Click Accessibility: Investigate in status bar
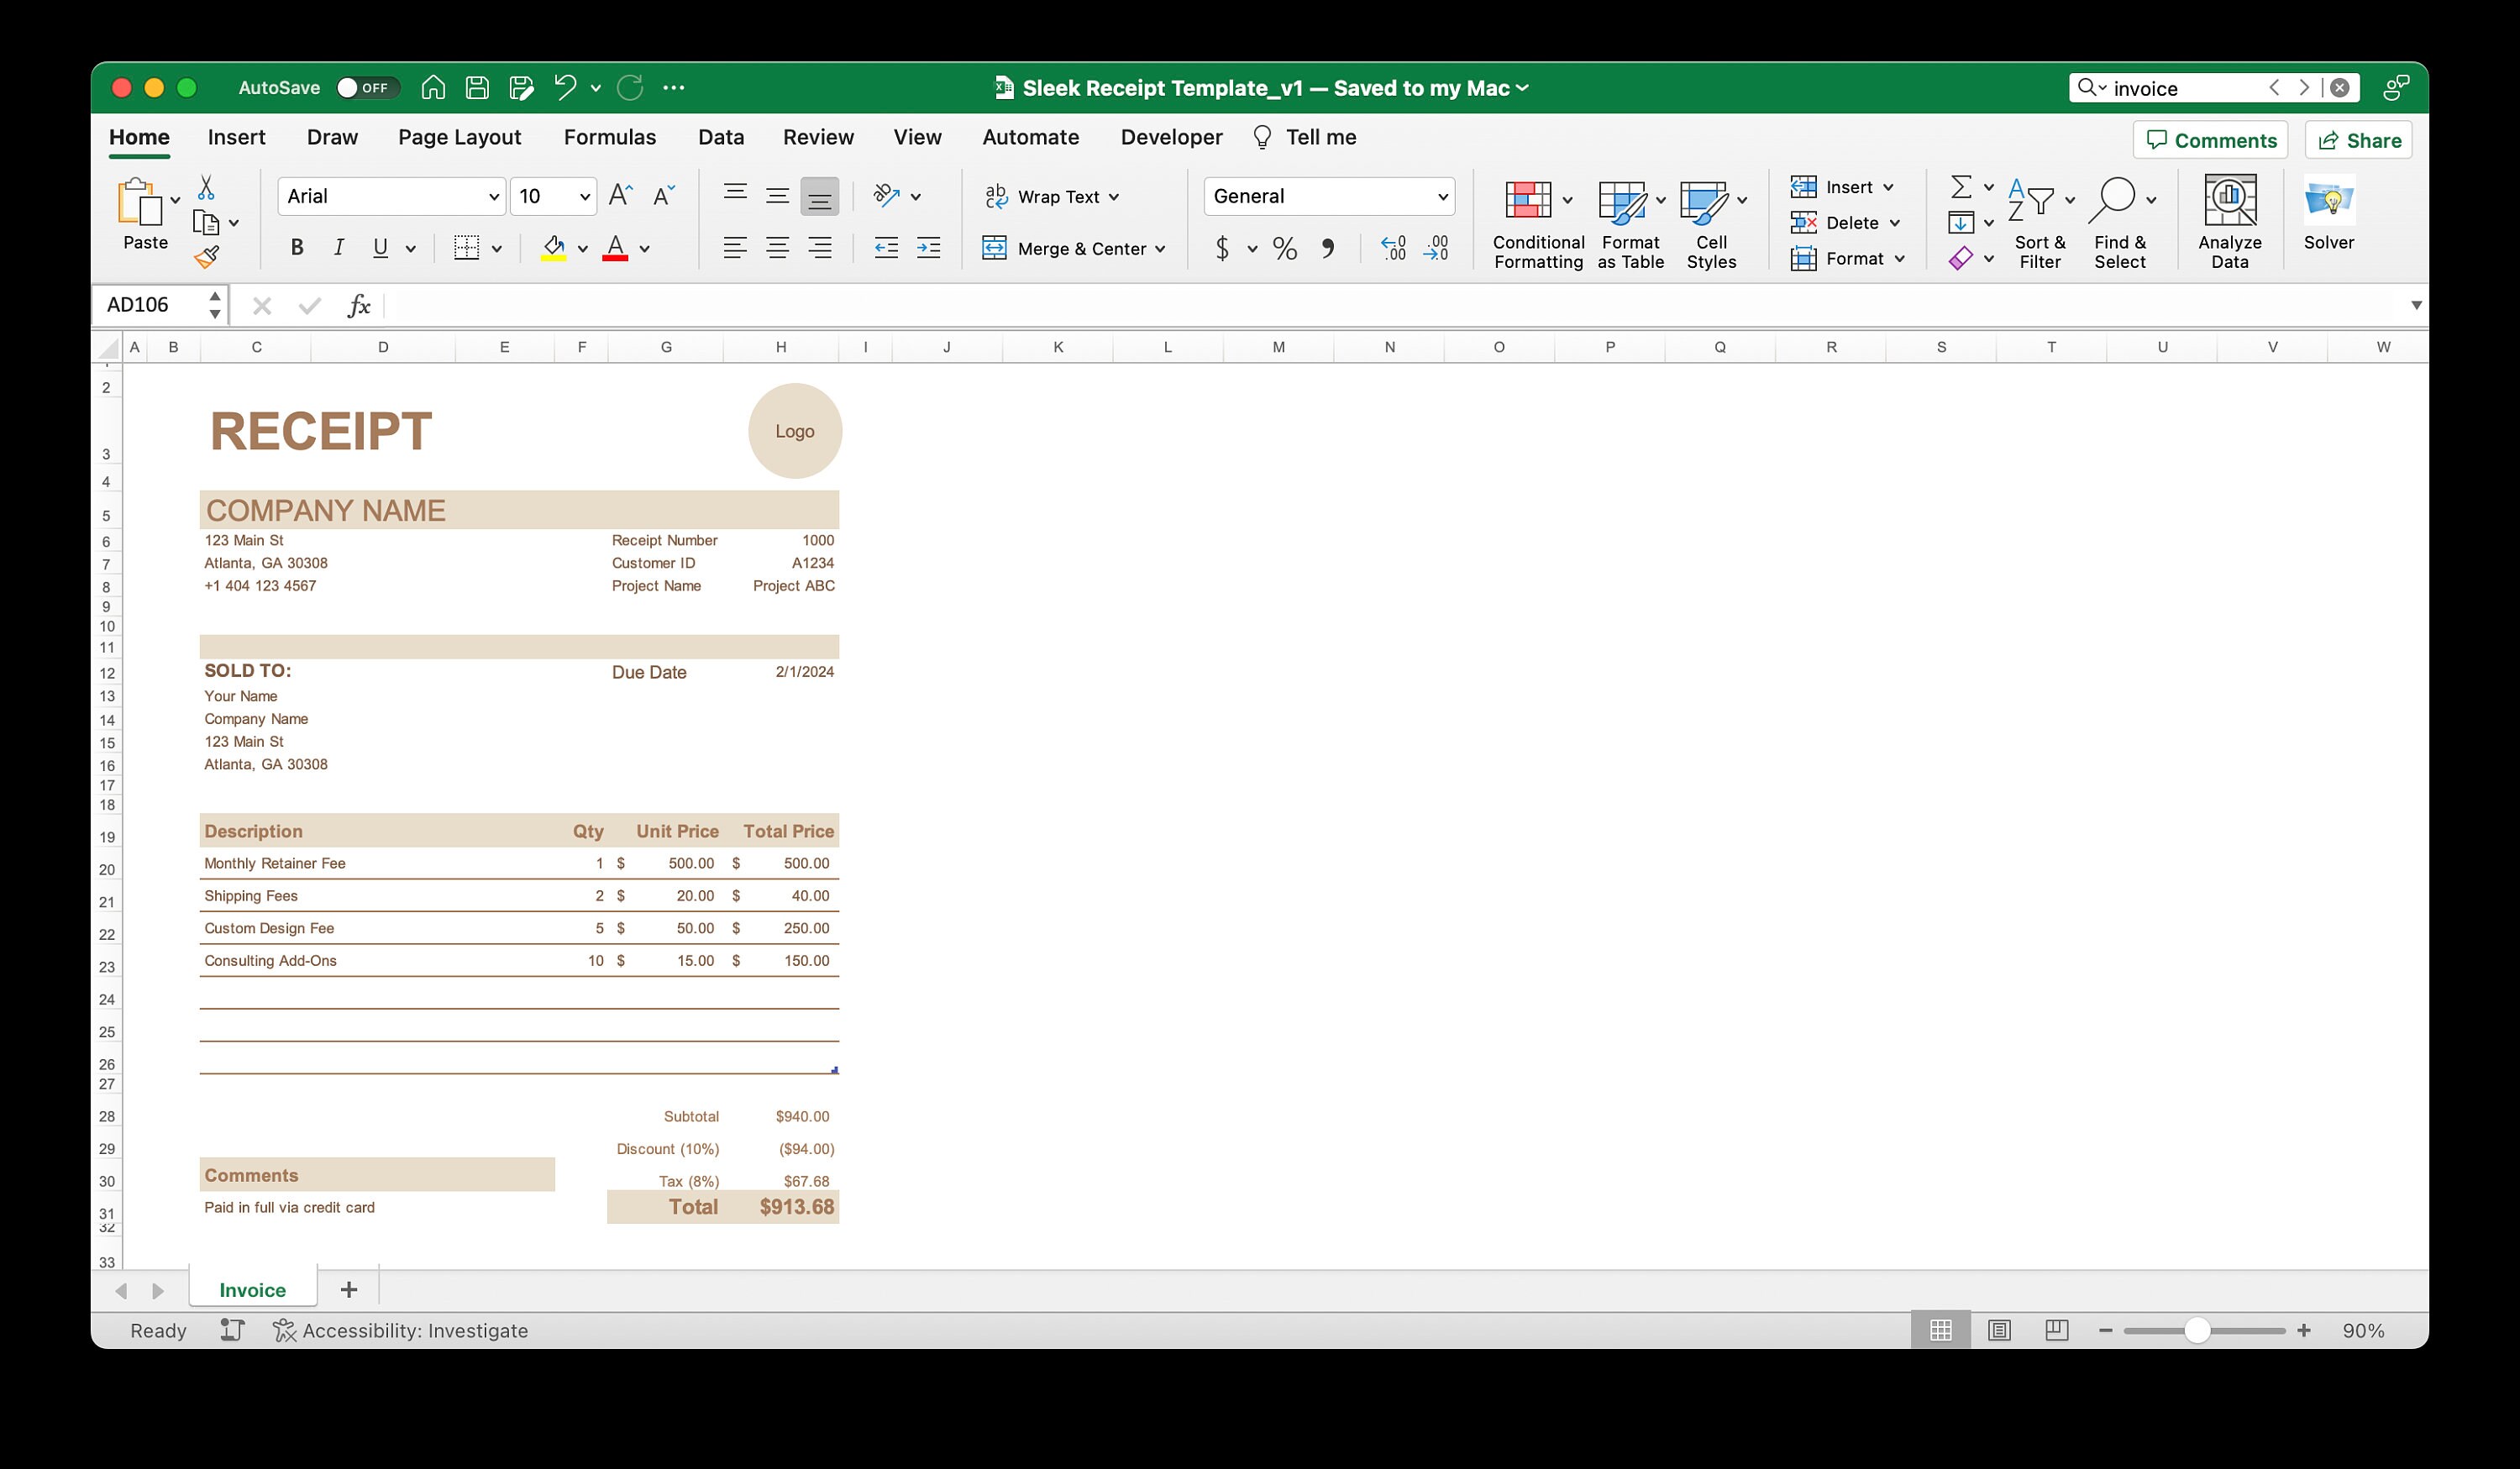2520x1469 pixels. point(401,1330)
